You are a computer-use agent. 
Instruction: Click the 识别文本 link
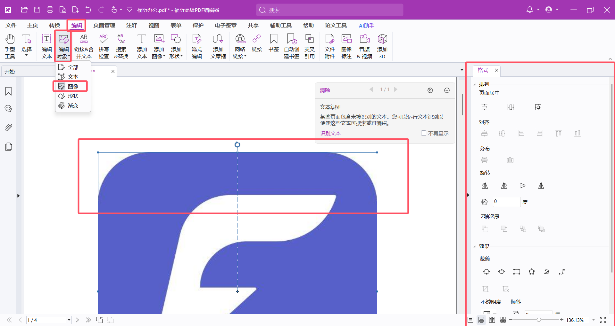click(x=330, y=133)
